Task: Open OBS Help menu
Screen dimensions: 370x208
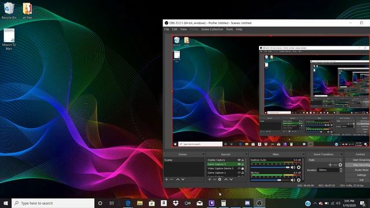Action: point(239,29)
